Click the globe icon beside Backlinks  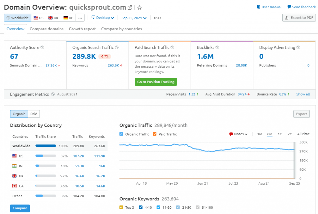[217, 47]
